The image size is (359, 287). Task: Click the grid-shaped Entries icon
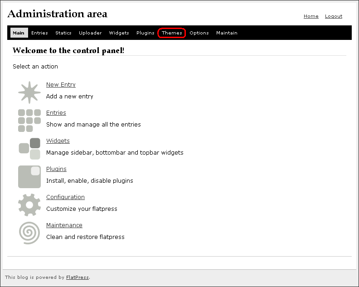[29, 121]
